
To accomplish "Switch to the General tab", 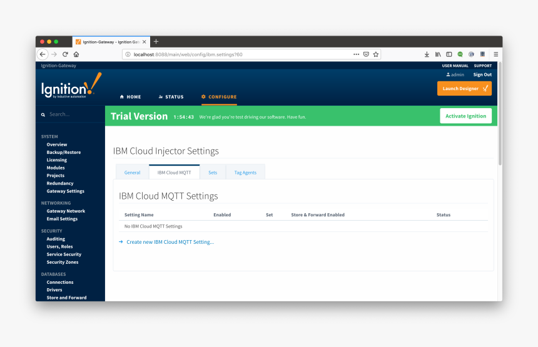I will click(x=132, y=173).
